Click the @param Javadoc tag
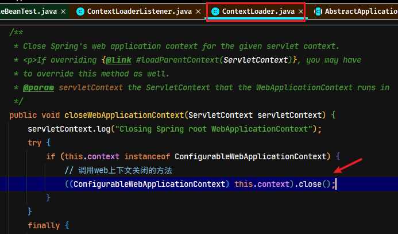 38,87
